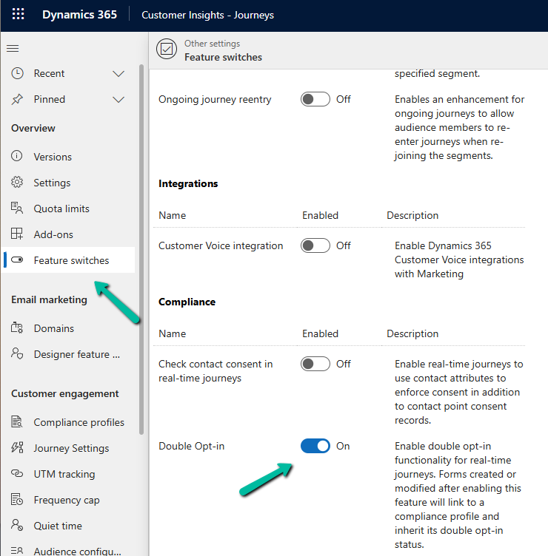Click the Quota limits icon
This screenshot has width=548, height=556.
coord(17,208)
